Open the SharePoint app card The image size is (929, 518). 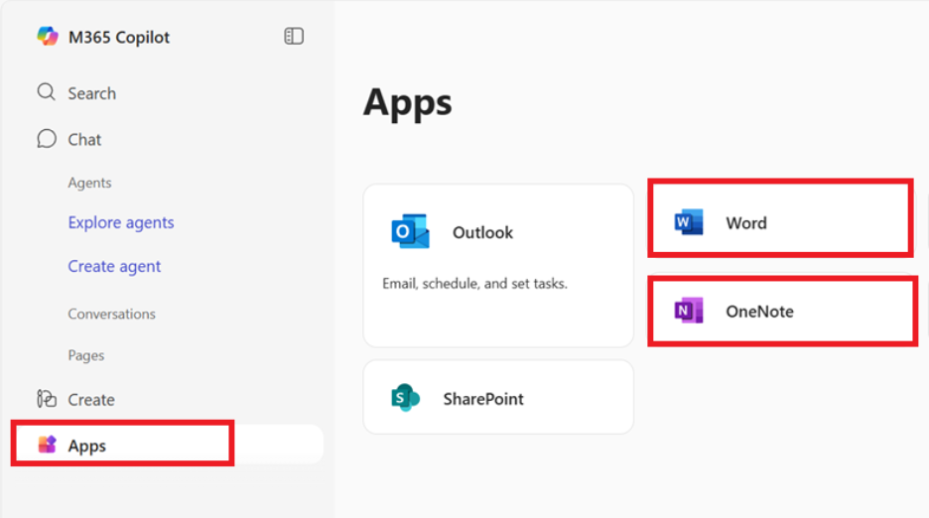[498, 397]
